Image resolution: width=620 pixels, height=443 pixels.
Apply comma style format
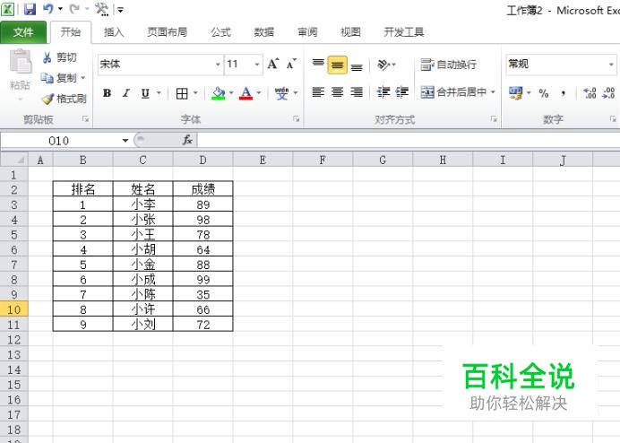[x=563, y=93]
